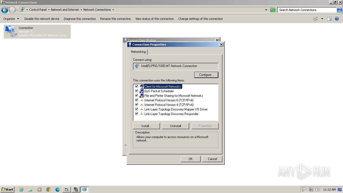Screen dimensions: 343x193
Task: Click Cancel in Connection Properties
Action: 212,159
